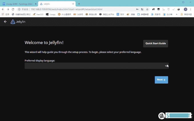Open the 微信公众平台 bookmark
The width and height of the screenshot is (194, 121).
(x=107, y=14)
